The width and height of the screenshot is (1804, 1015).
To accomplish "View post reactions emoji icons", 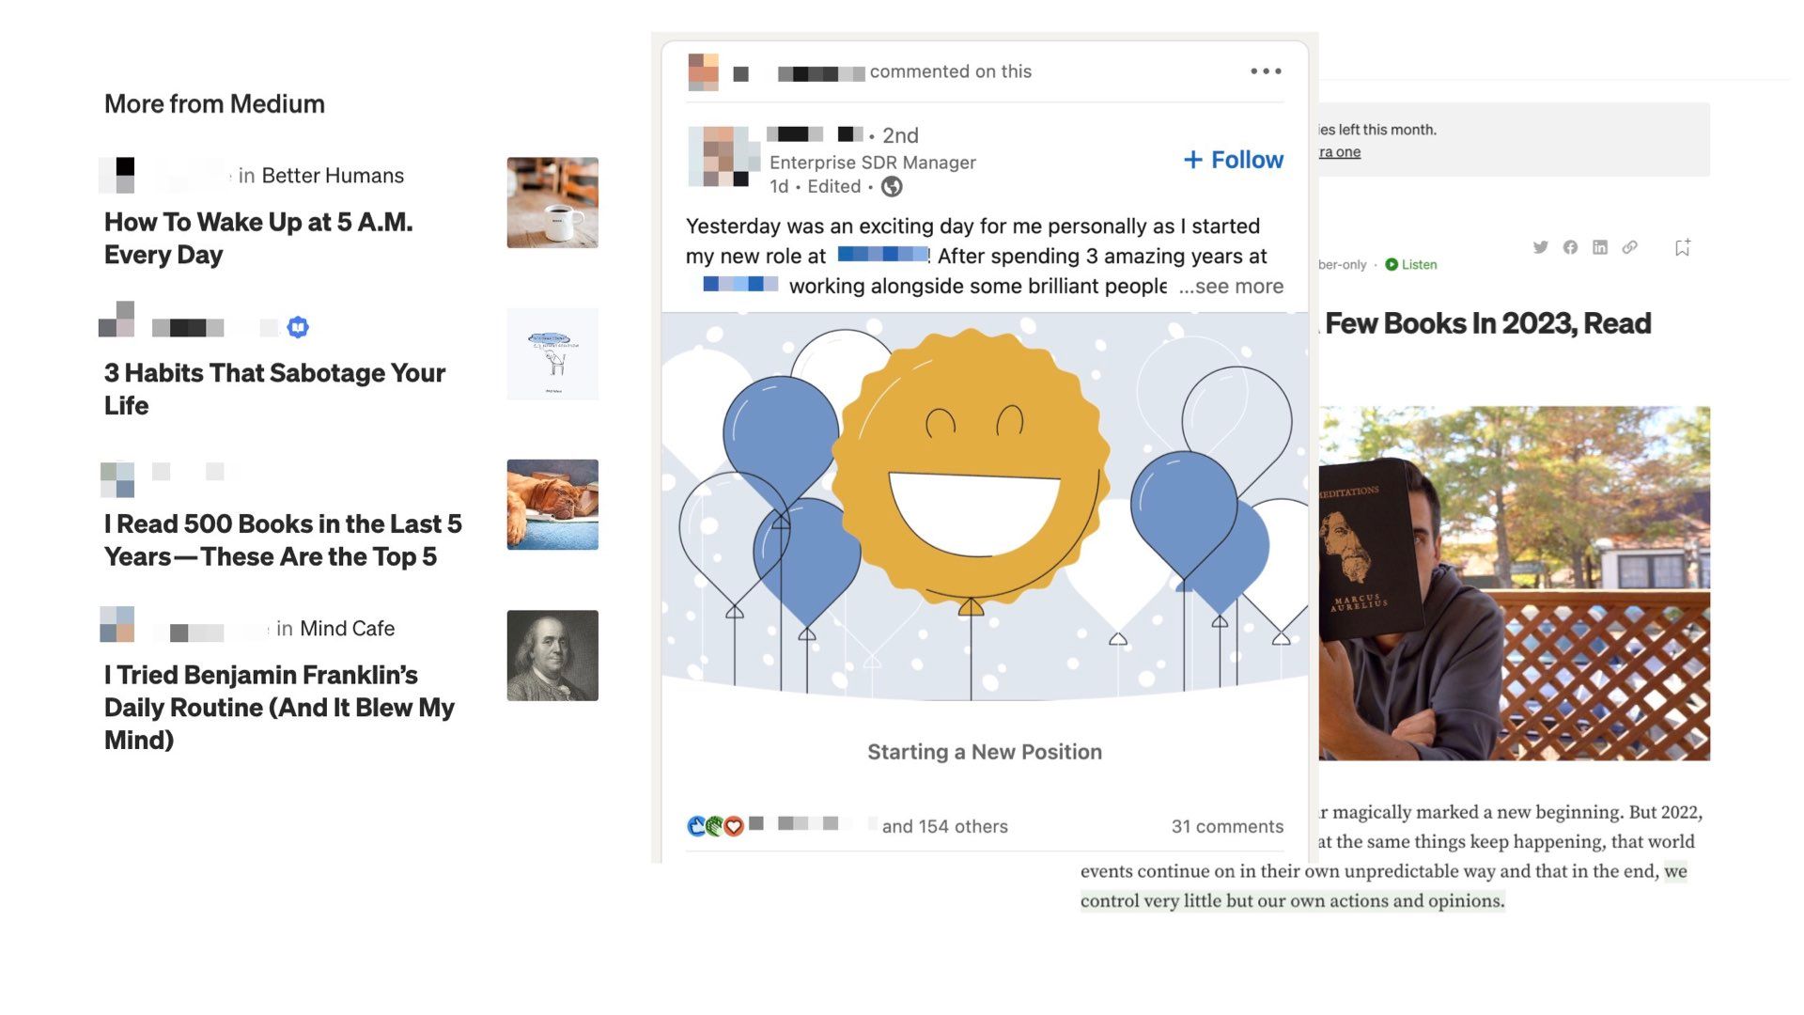I will tap(715, 826).
